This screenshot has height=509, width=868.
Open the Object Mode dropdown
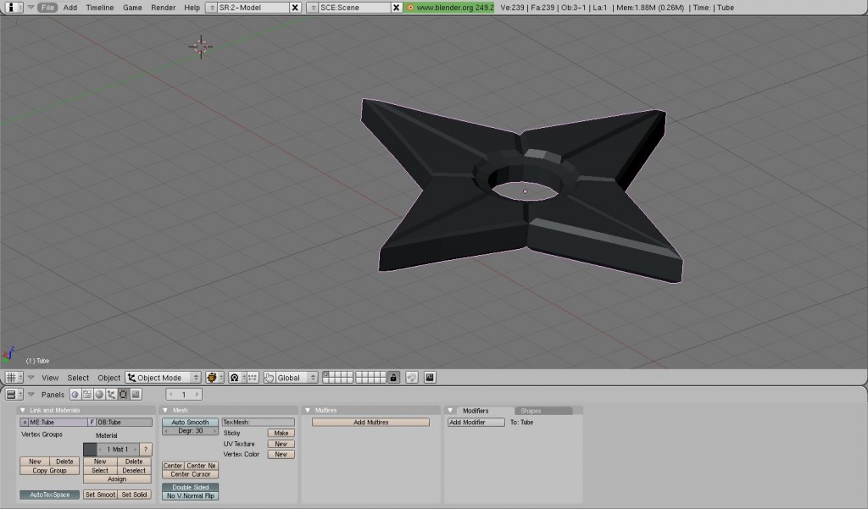coord(163,378)
